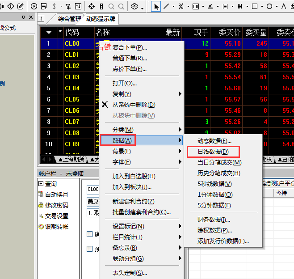Viewport: 294px width, 279px height.
Task: Select the percent sign drawing tool
Action: (181, 6)
